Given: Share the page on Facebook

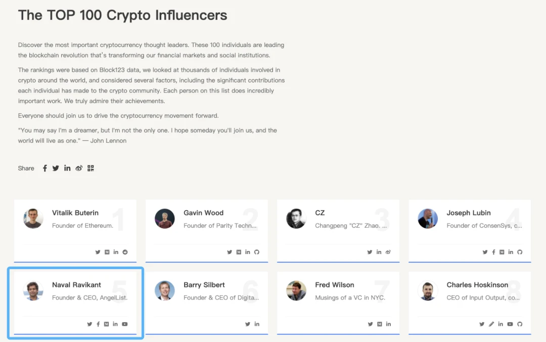Looking at the screenshot, I should (x=44, y=168).
